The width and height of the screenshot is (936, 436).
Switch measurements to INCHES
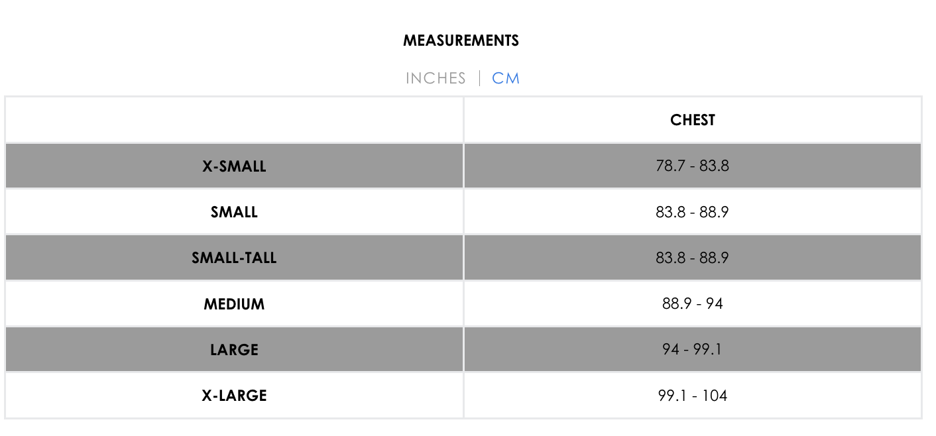pos(436,78)
